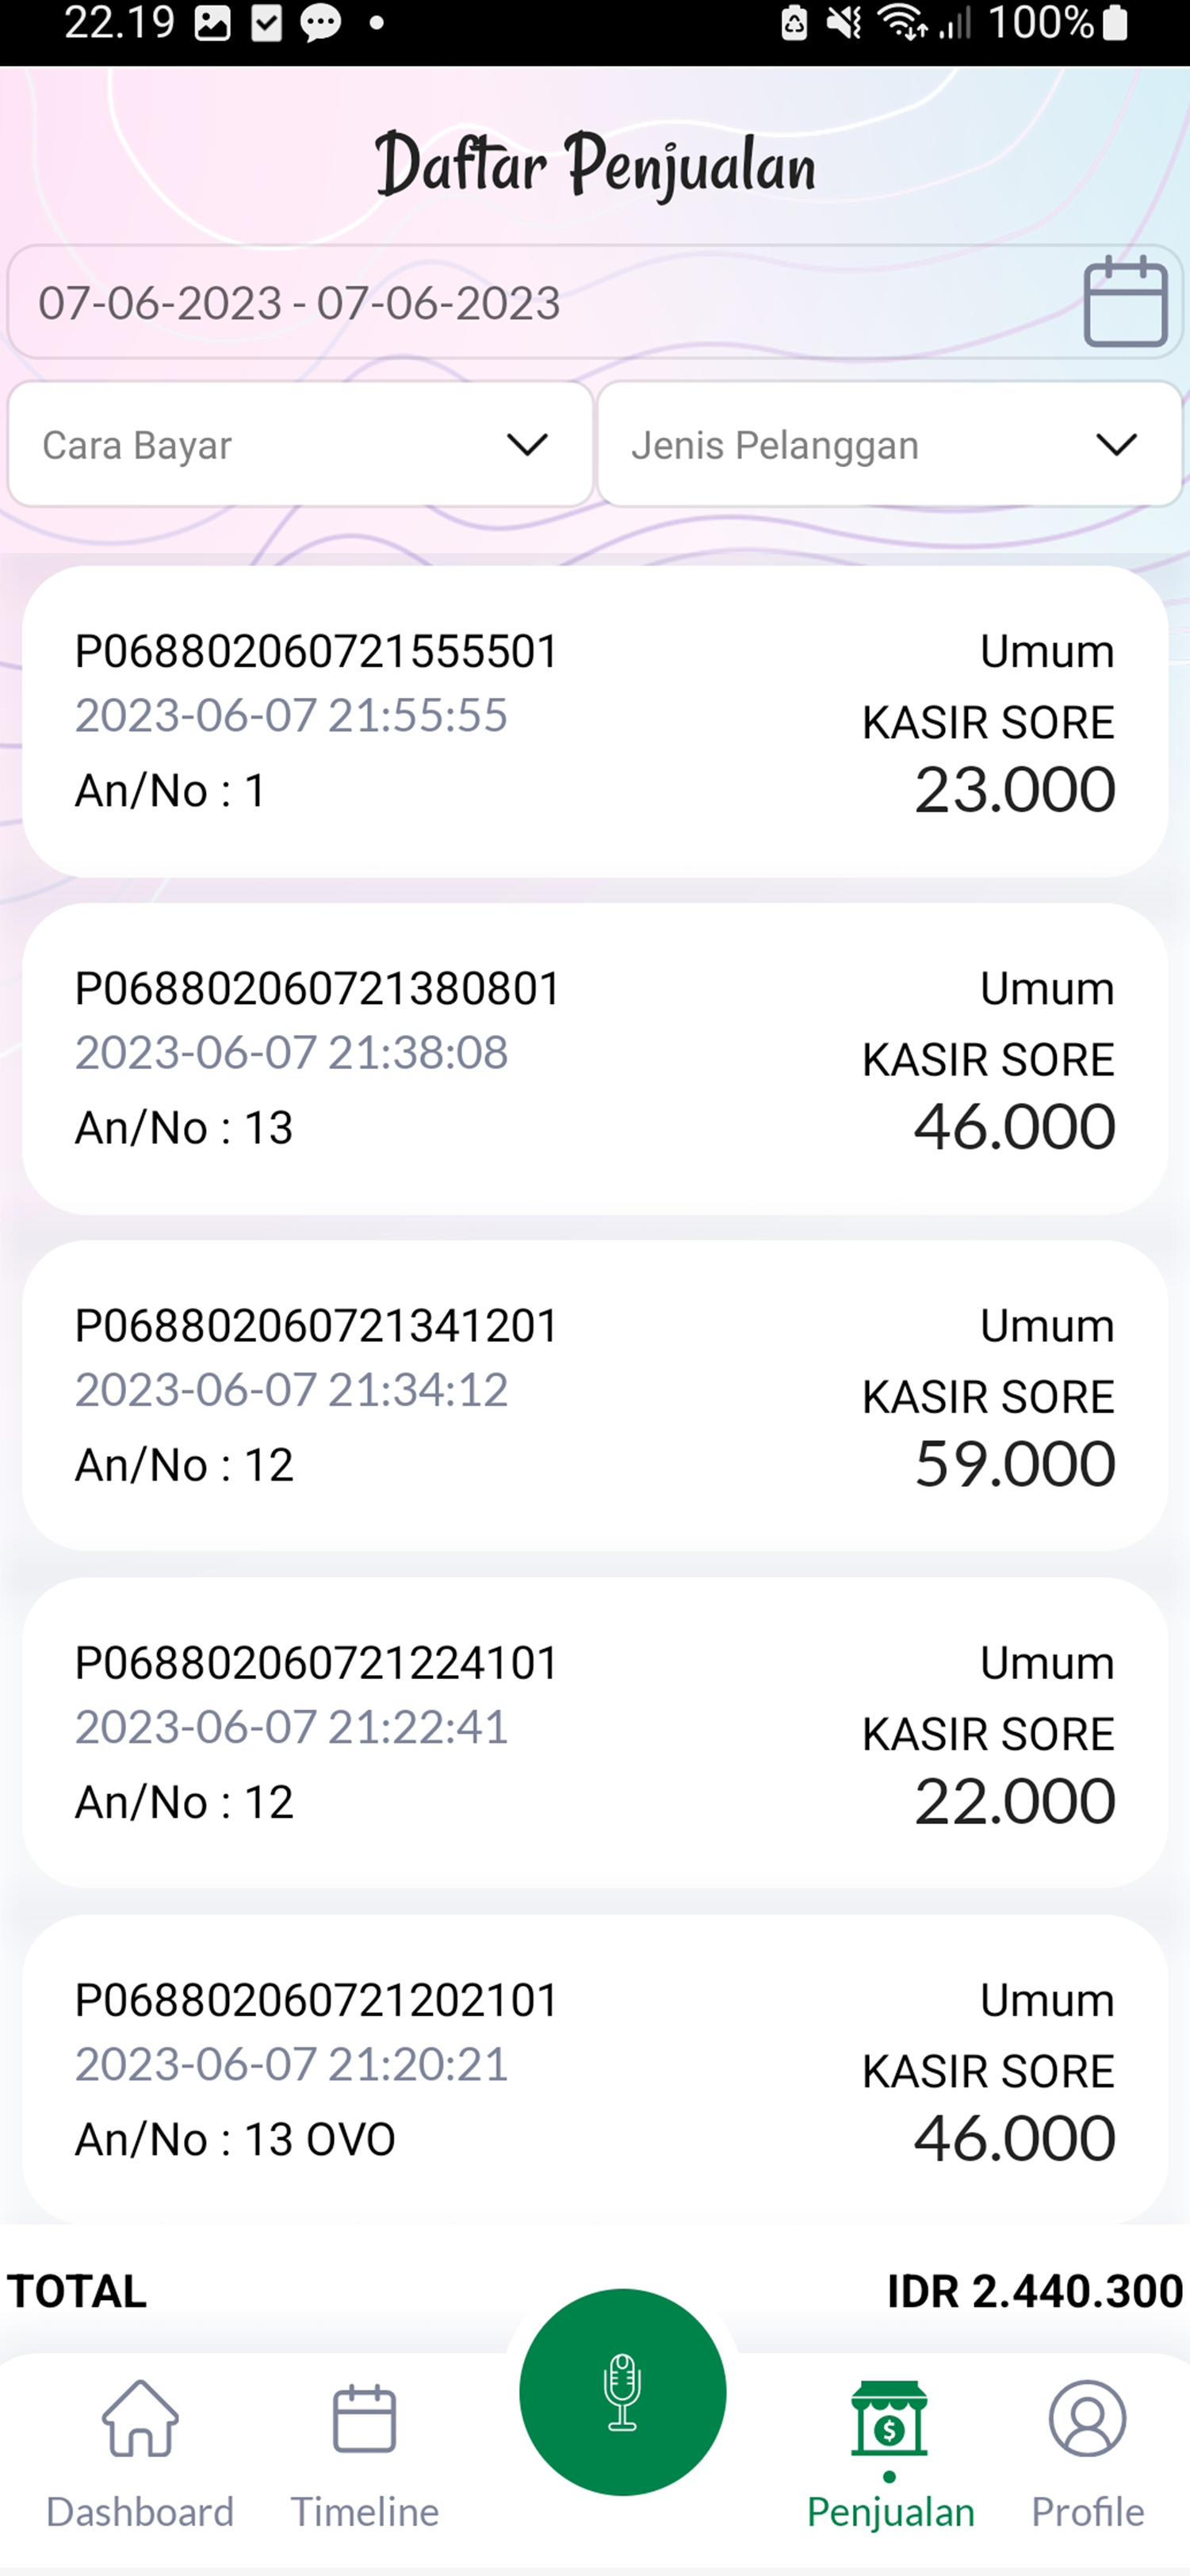The image size is (1190, 2576).
Task: Tap the gallery notification icon in status bar
Action: 212,24
